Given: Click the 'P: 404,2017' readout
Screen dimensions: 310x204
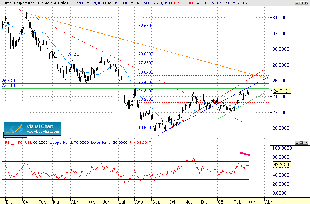Looking at the screenshot, I should (x=140, y=142).
